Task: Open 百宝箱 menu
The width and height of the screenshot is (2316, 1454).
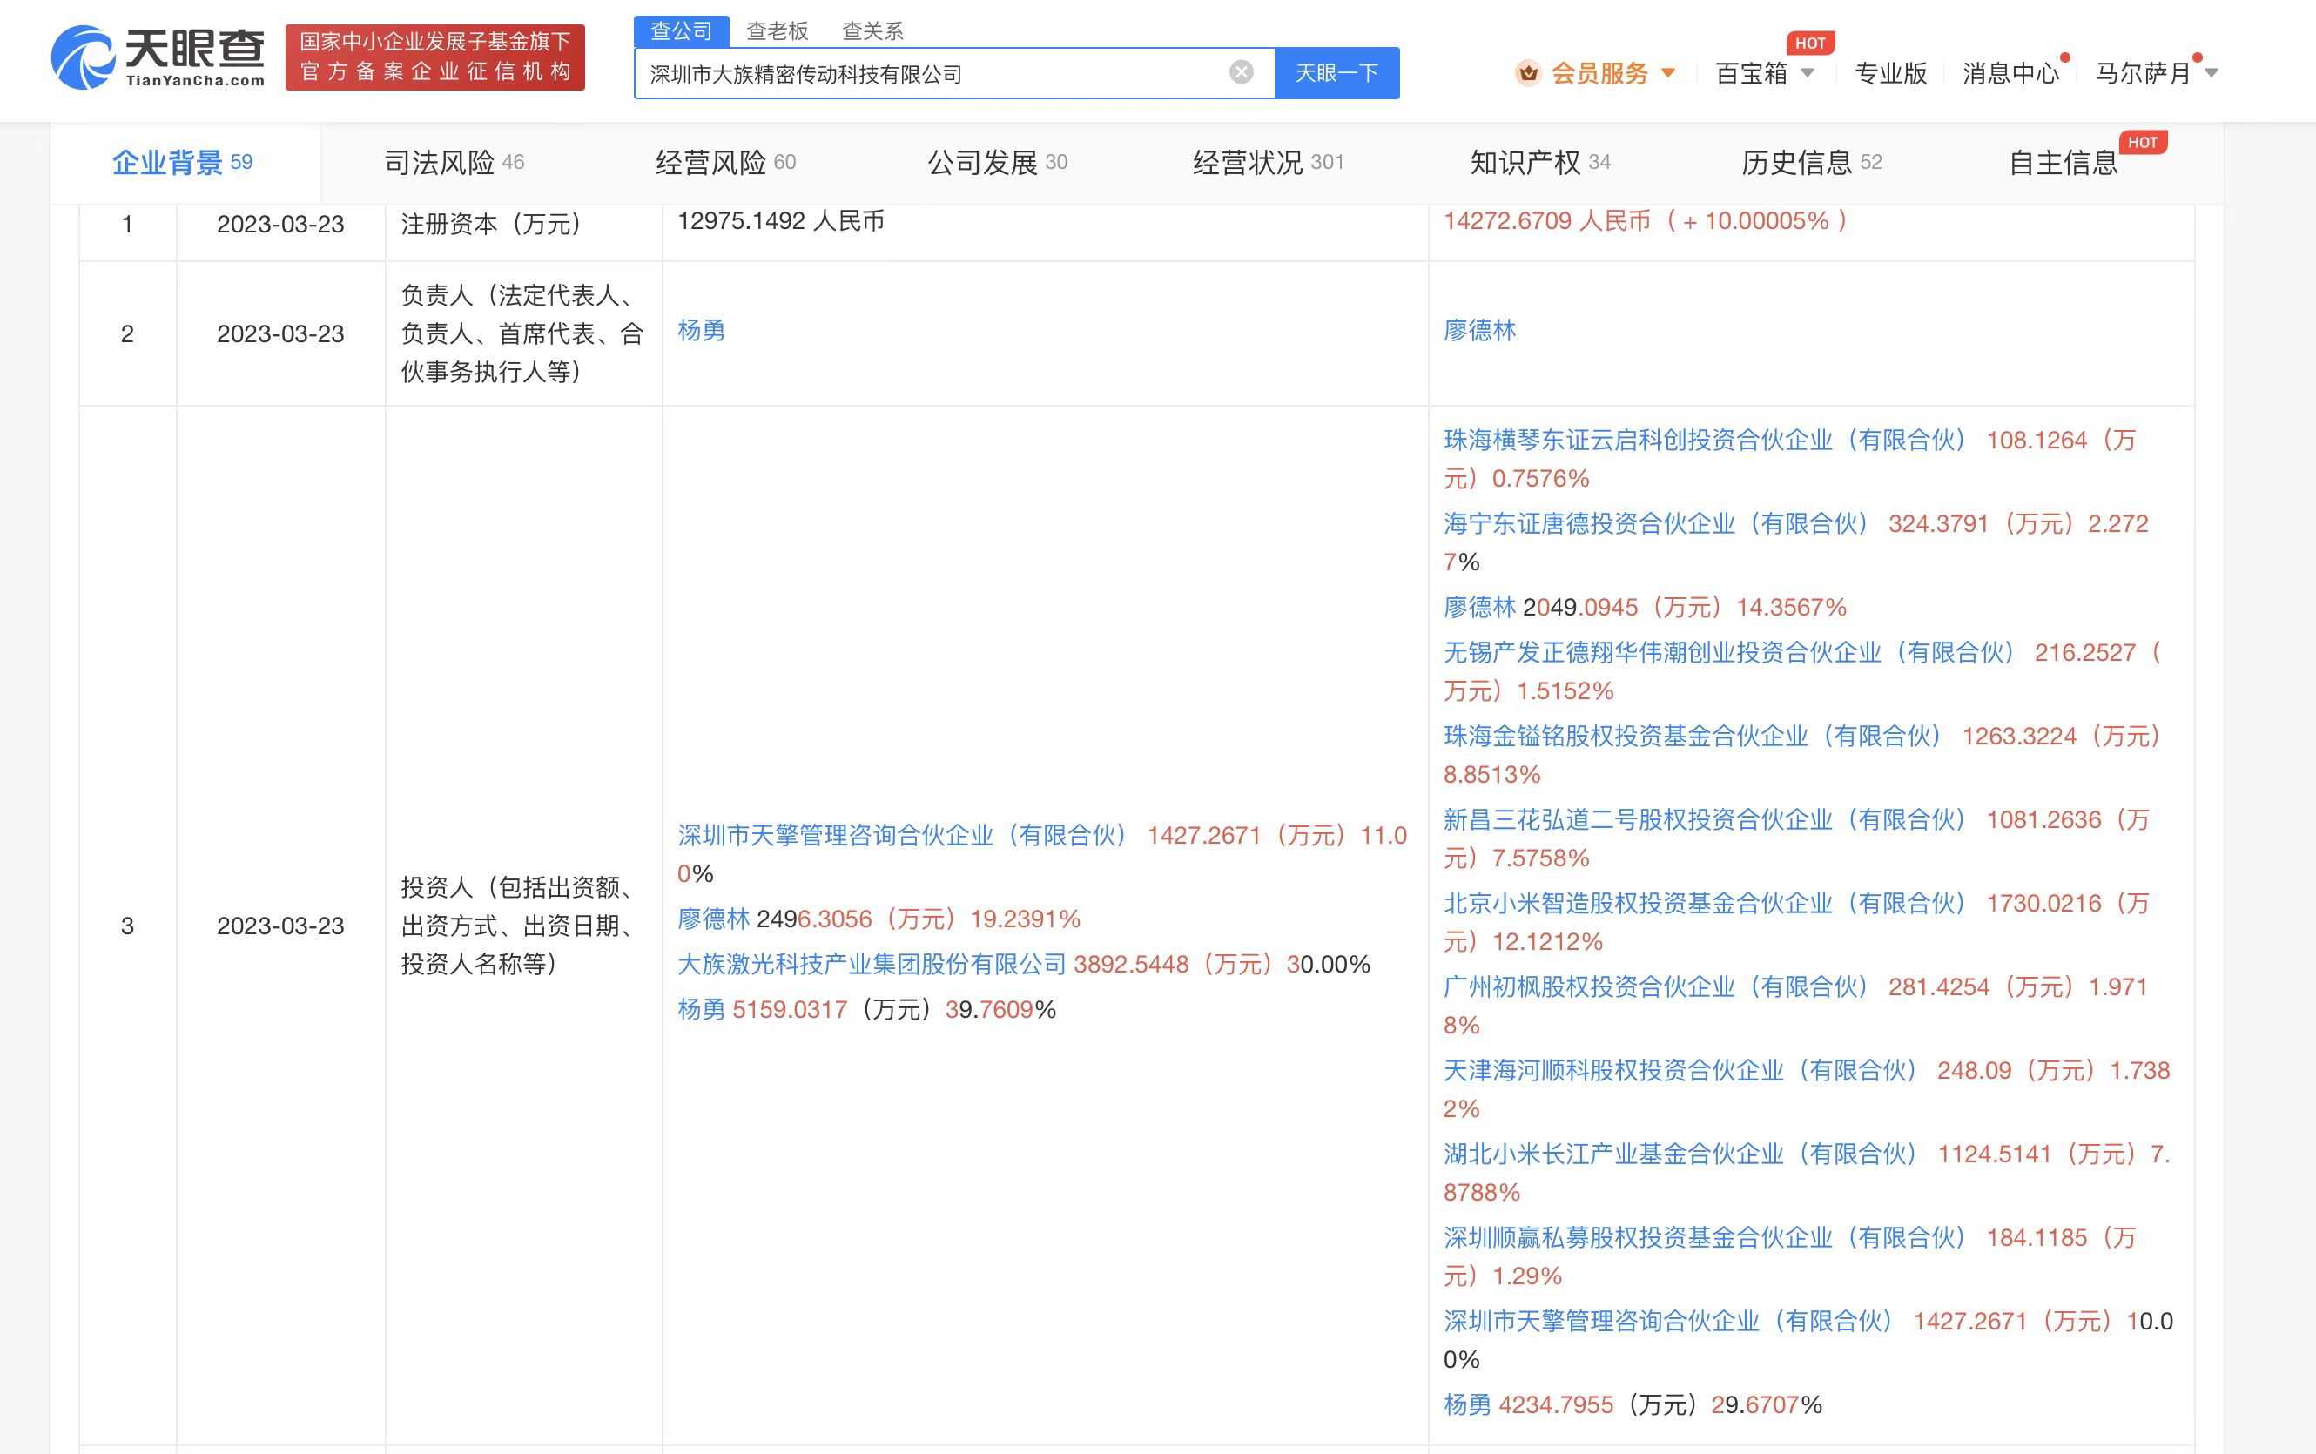Action: pyautogui.click(x=1752, y=73)
